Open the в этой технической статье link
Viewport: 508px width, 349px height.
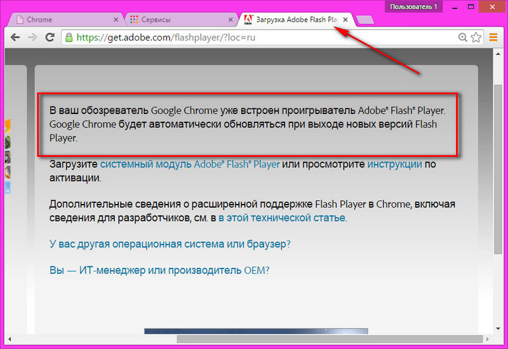coord(282,218)
